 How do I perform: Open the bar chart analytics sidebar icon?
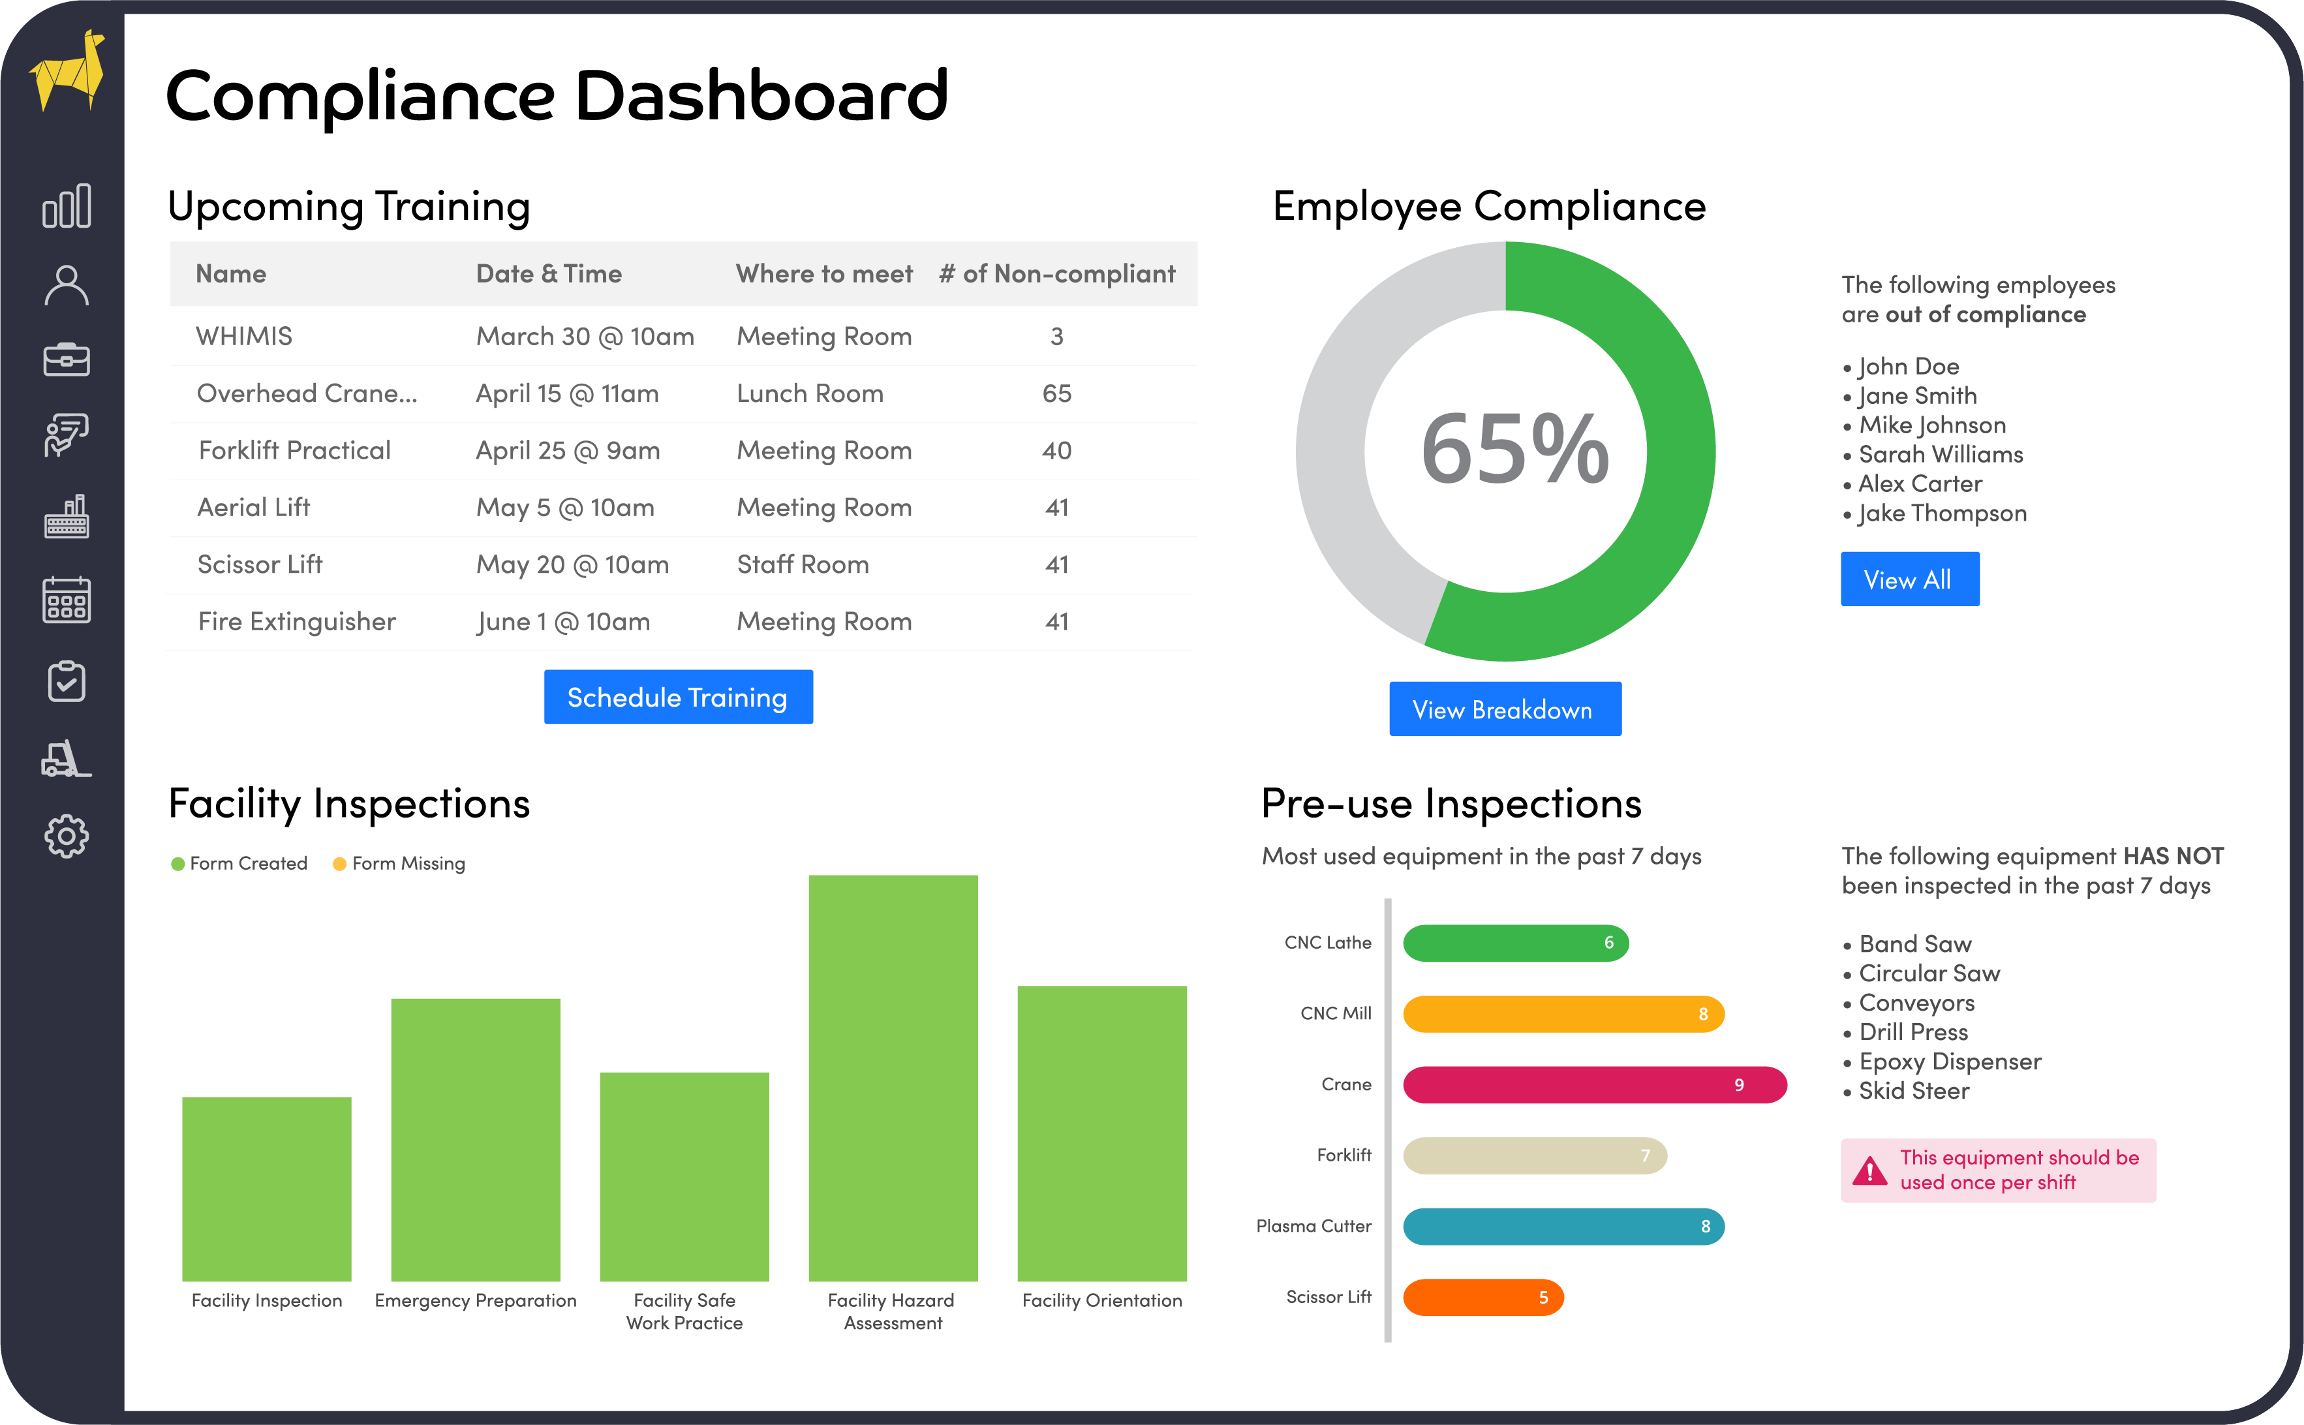coord(66,206)
